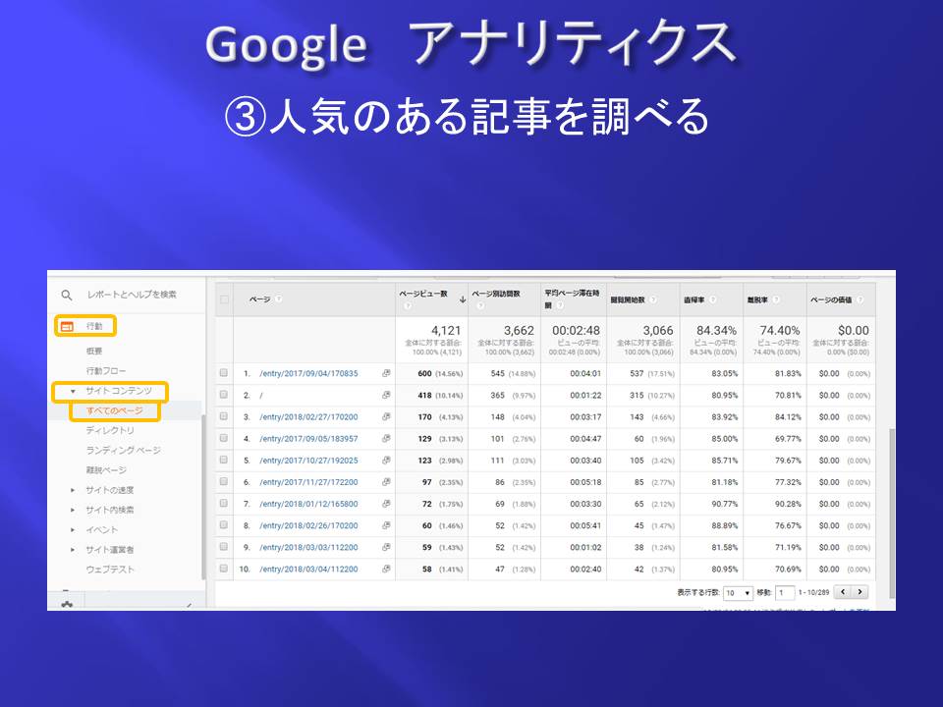943x707 pixels.
Task: Open page link /entry/2017/09/05/183957
Action: (308, 438)
